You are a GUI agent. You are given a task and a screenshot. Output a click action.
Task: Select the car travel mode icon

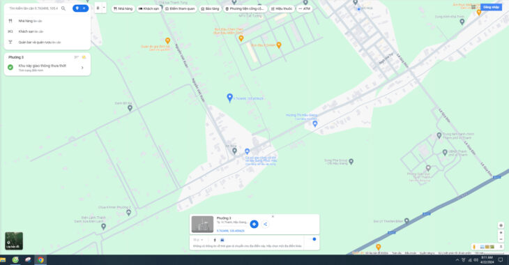tap(222, 240)
